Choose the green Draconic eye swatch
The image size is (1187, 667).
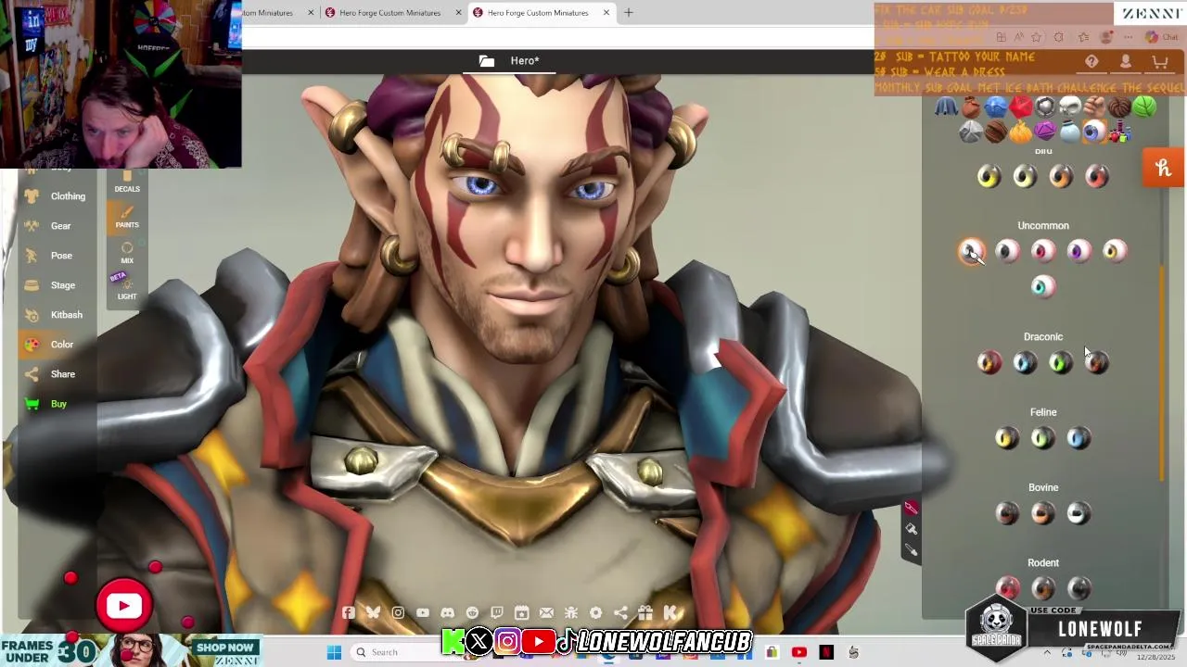point(1061,363)
